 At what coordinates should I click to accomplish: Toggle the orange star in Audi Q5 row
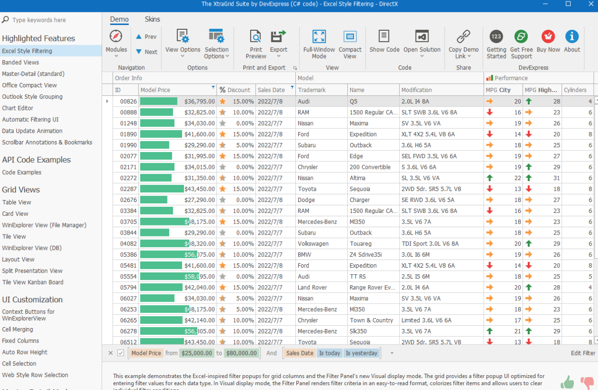coord(222,101)
